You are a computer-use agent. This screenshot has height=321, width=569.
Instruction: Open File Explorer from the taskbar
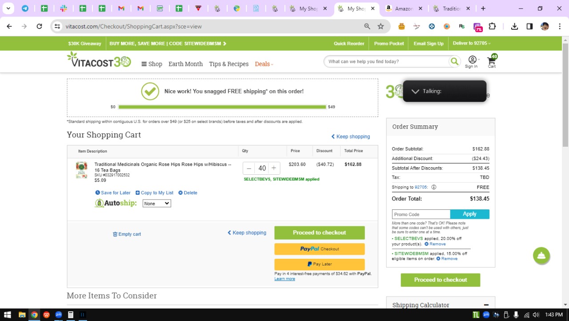point(22,315)
